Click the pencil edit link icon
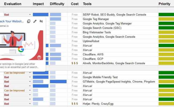Screen dimensions: 174x107 (35, 21)
